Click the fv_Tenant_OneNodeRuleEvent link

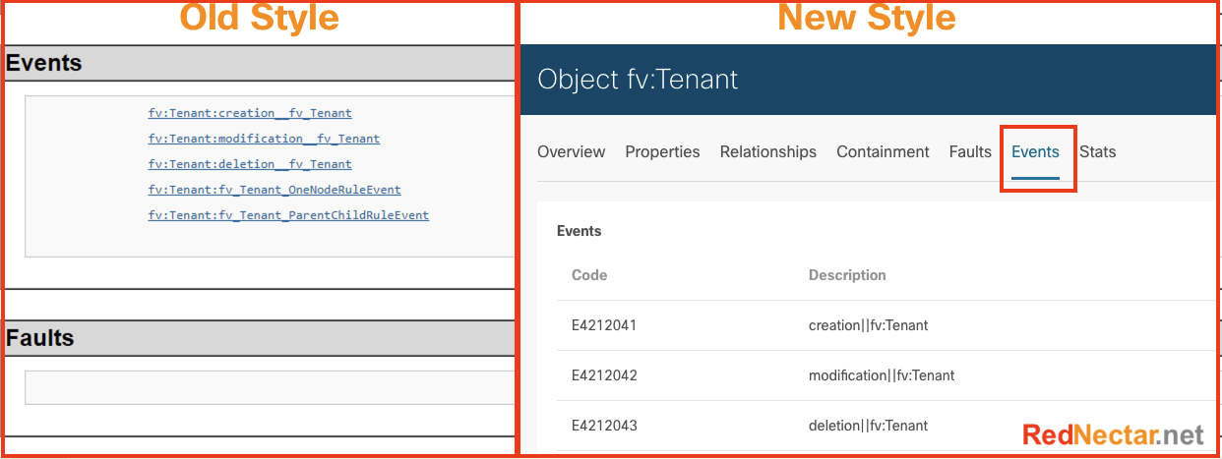click(x=274, y=190)
